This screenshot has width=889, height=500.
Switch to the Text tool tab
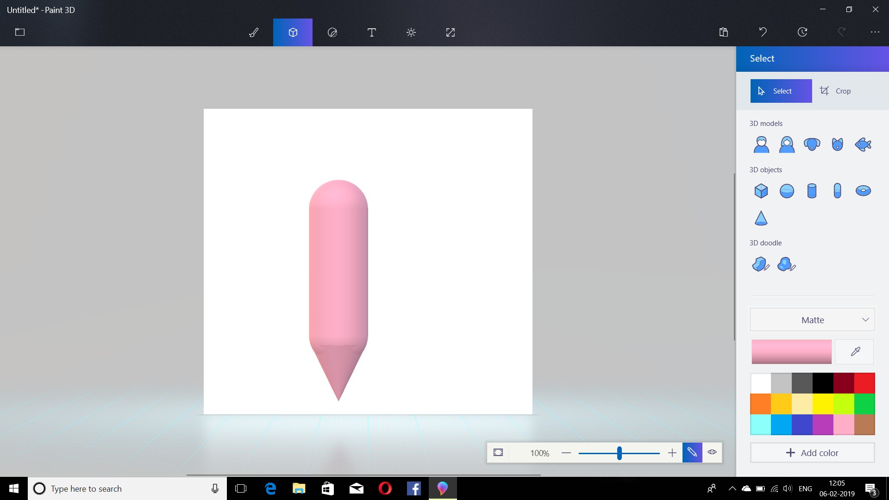click(x=371, y=32)
